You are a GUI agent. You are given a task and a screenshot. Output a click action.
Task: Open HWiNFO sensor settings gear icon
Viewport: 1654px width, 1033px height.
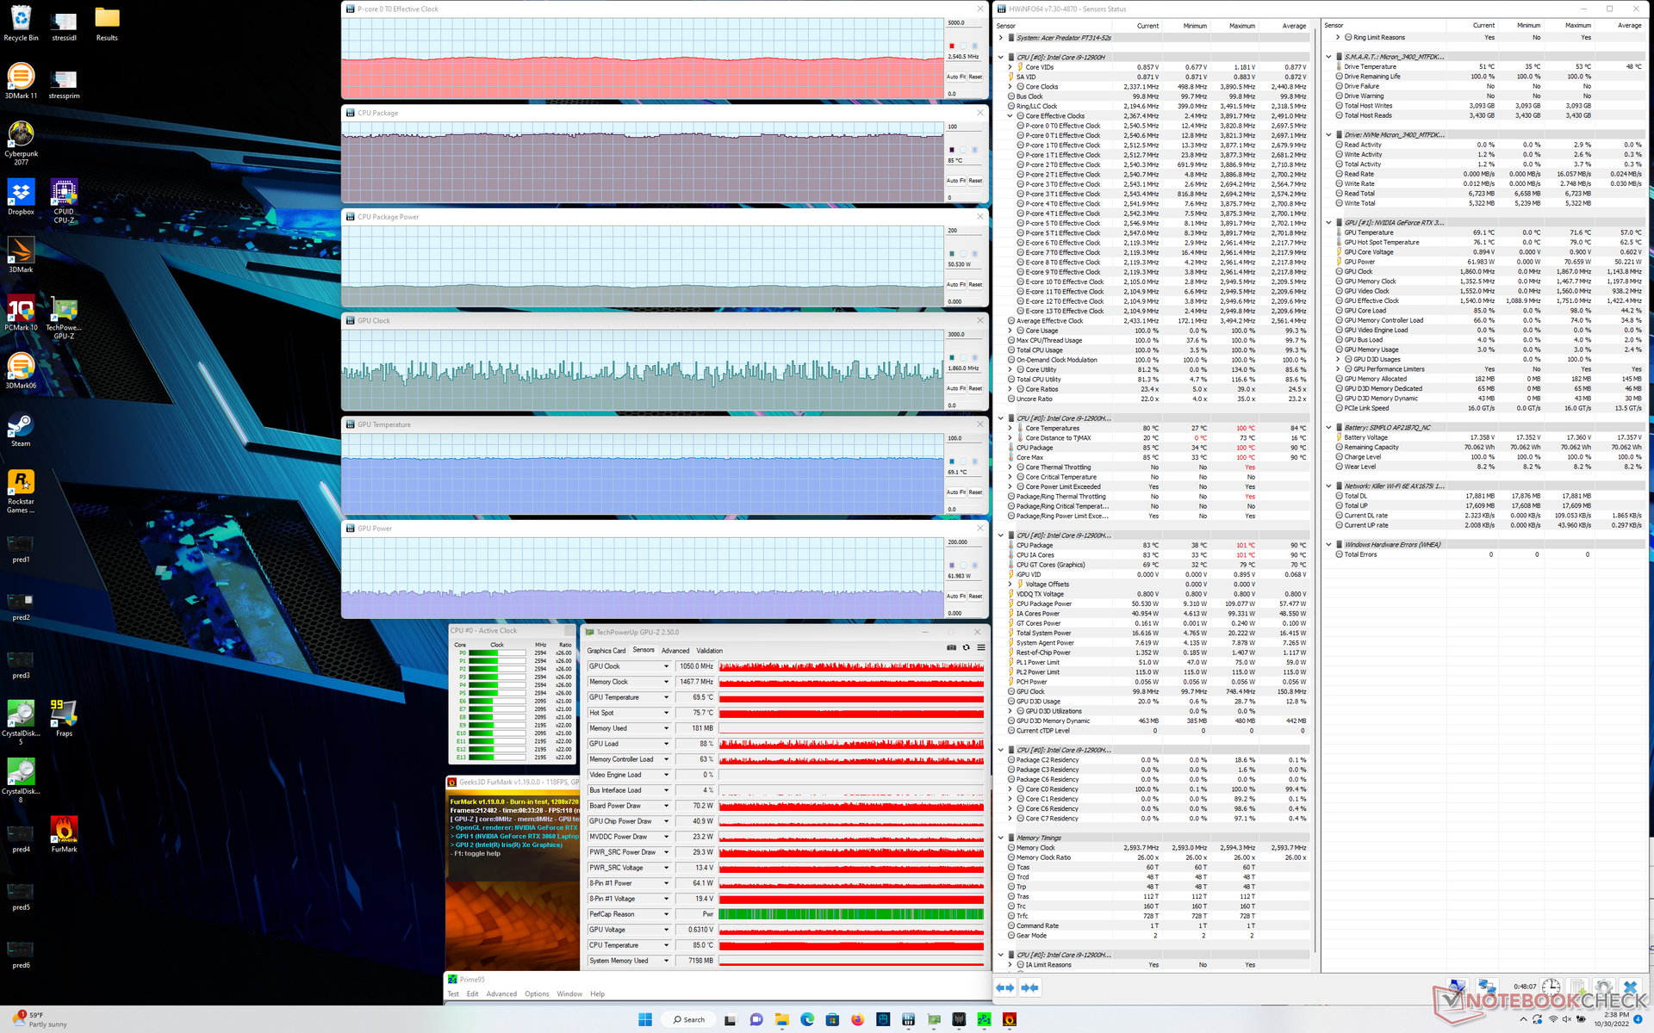(x=1603, y=987)
